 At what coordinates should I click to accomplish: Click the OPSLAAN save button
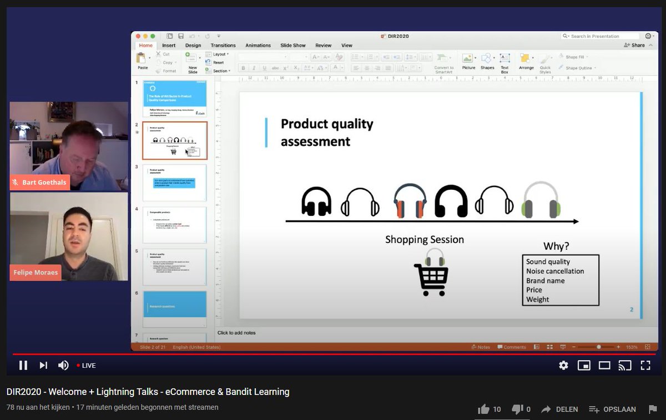click(x=612, y=409)
